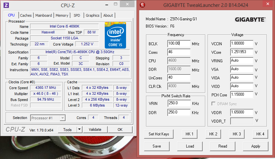Image resolution: width=275 pixels, height=159 pixels.
Task: Click the Level 3 cache '6 MBytes'
Action: [97, 105]
